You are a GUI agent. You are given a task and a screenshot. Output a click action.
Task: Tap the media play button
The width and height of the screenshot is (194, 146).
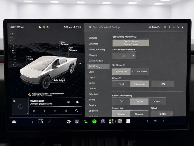(45, 111)
